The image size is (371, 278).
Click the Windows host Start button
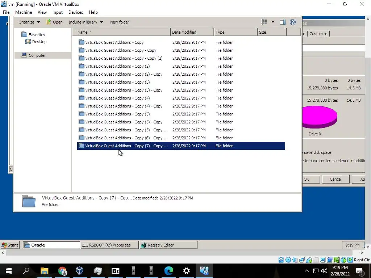tap(9, 270)
